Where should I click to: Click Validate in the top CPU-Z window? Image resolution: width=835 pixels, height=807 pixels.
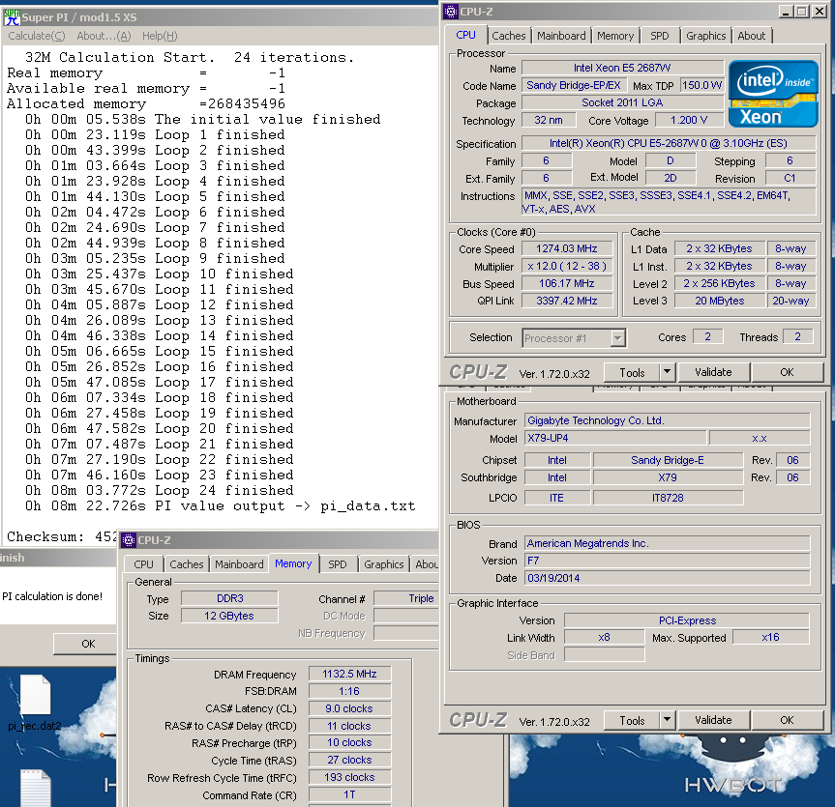tap(714, 372)
